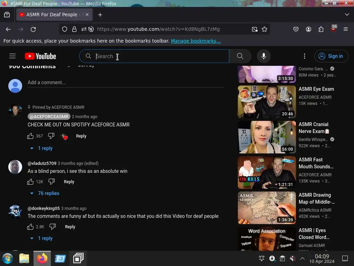Open the list all tabs chevron
The image size is (354, 266).
[x=347, y=15]
